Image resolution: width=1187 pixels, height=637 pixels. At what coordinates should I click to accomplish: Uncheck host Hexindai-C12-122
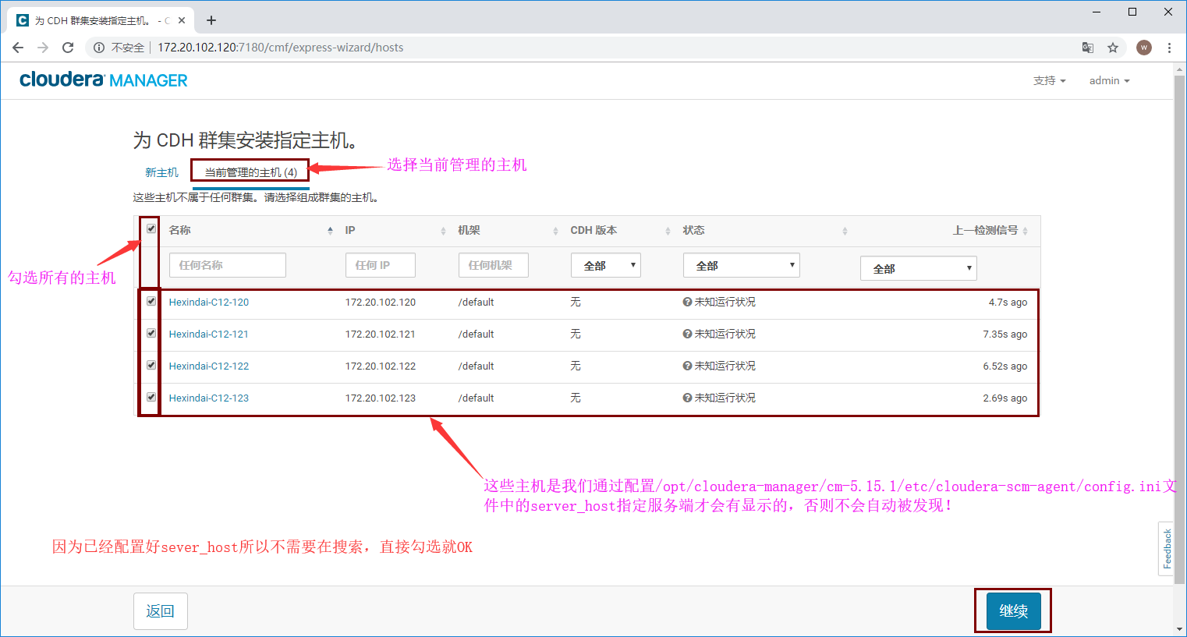click(x=151, y=365)
